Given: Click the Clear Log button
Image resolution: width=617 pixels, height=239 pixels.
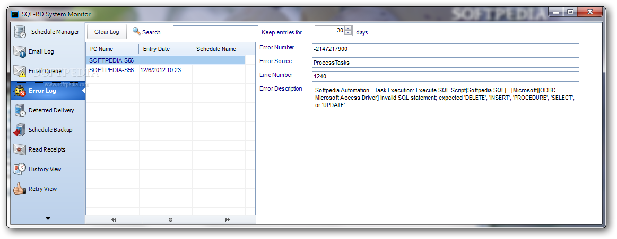Looking at the screenshot, I should (107, 32).
